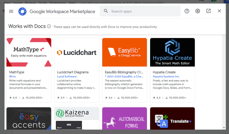Click the 2001-2020 EasyBib developer link
The width and height of the screenshot is (229, 134).
pyautogui.click(x=124, y=77)
